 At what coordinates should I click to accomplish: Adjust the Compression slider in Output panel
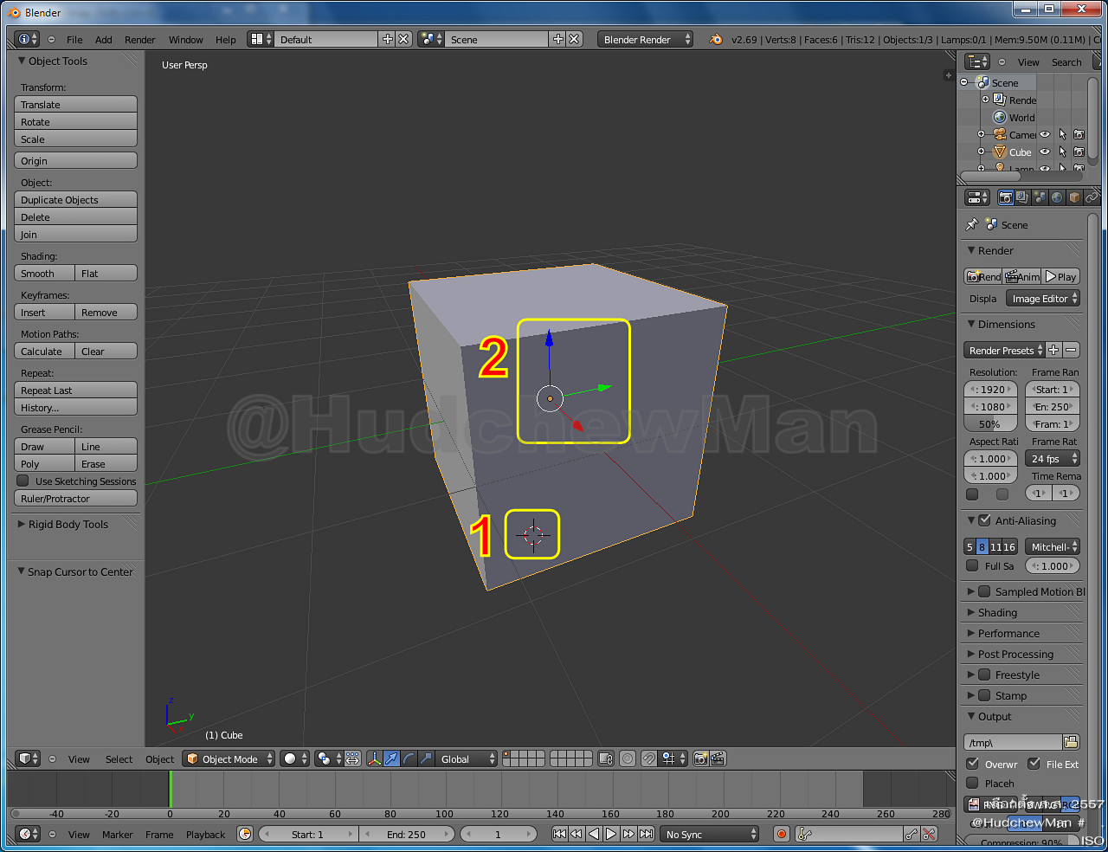point(1021,843)
